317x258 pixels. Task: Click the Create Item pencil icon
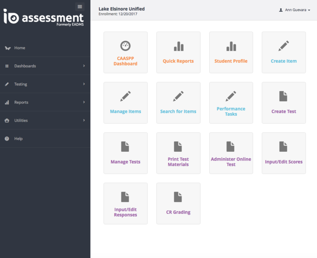pyautogui.click(x=283, y=46)
